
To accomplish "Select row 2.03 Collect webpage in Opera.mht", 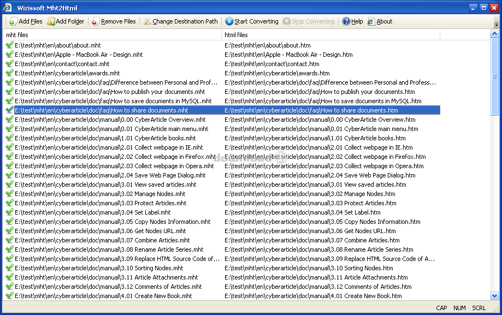I will click(x=222, y=166).
